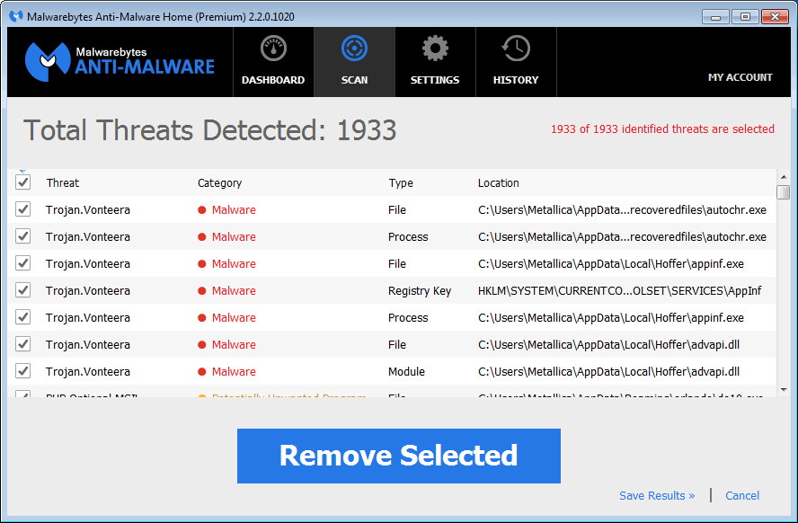The height and width of the screenshot is (523, 798).
Task: Click the HKLM\SYSTEM…SERVICES\AppInf location
Action: pos(619,291)
